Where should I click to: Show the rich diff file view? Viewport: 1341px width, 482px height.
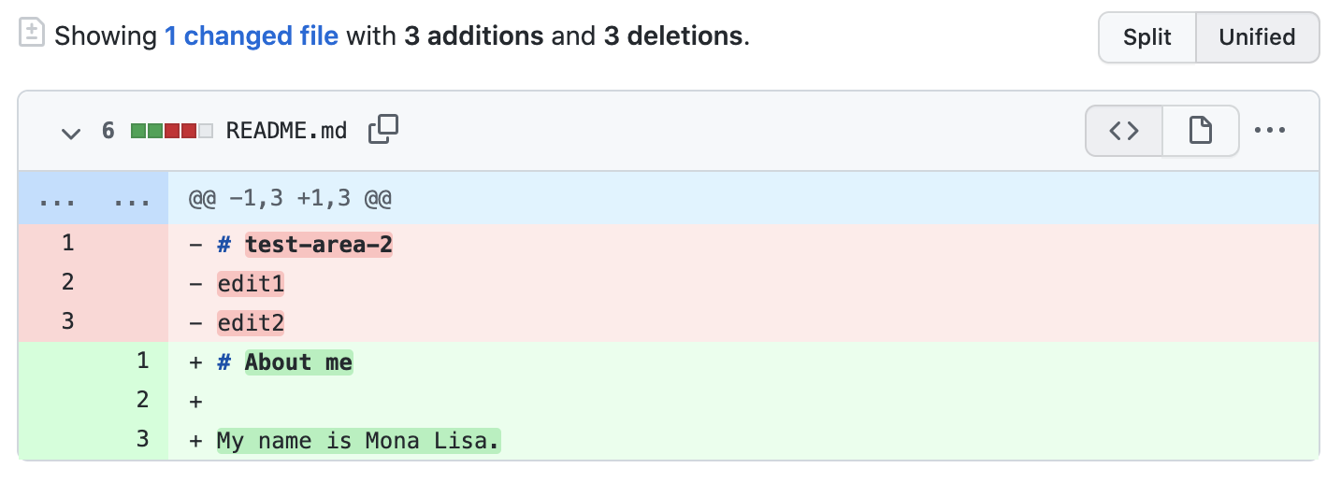[x=1201, y=131]
